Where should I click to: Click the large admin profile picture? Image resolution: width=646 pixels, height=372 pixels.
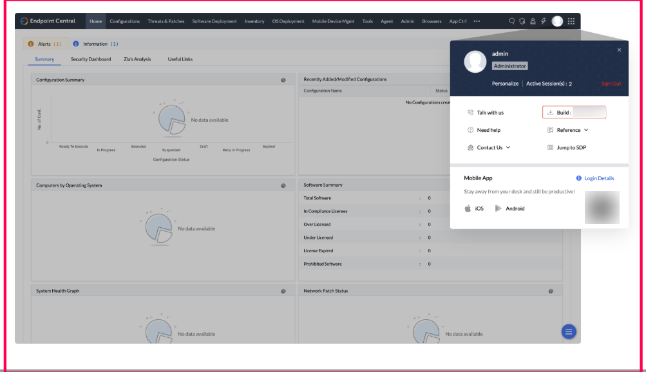pos(475,62)
